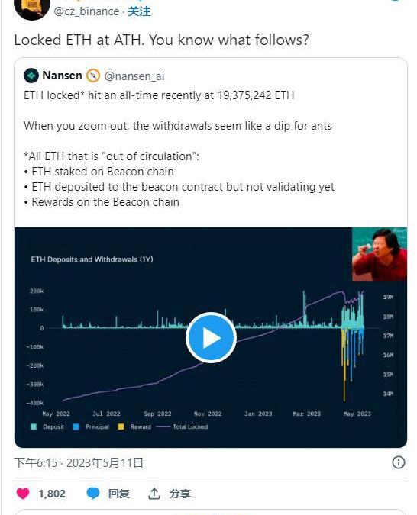
Task: Click Nansen's gold verified badge
Action: click(92, 76)
